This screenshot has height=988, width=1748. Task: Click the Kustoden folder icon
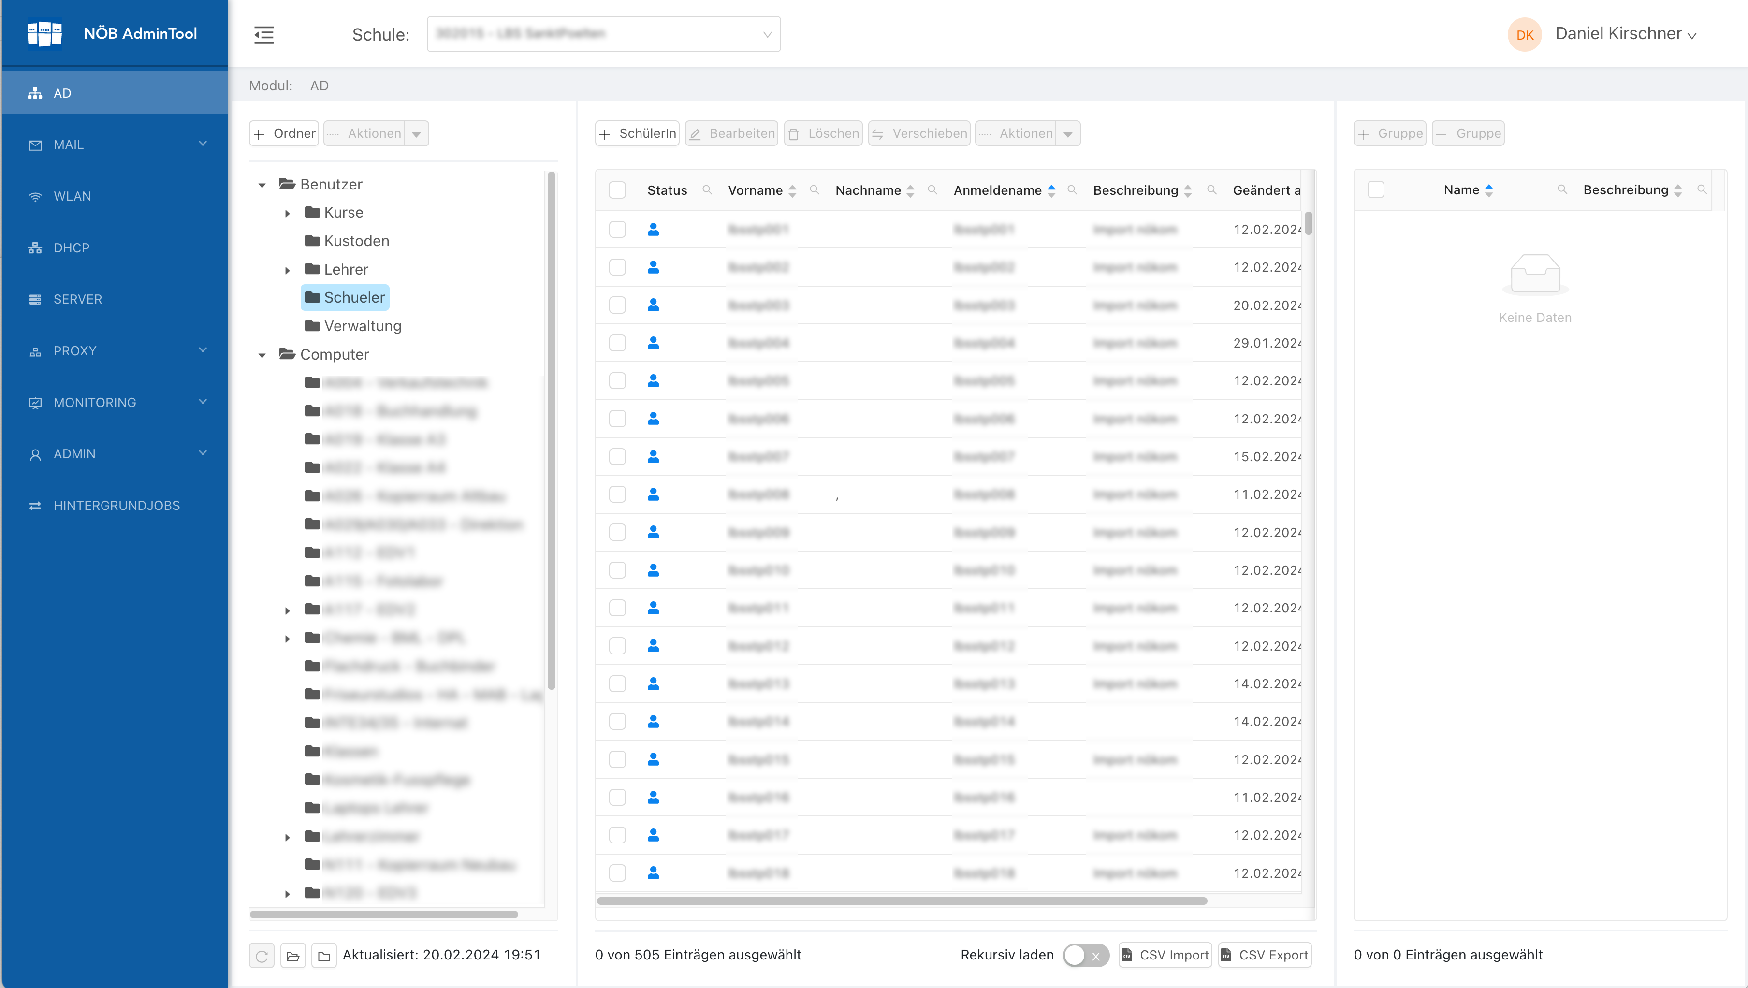click(x=312, y=240)
